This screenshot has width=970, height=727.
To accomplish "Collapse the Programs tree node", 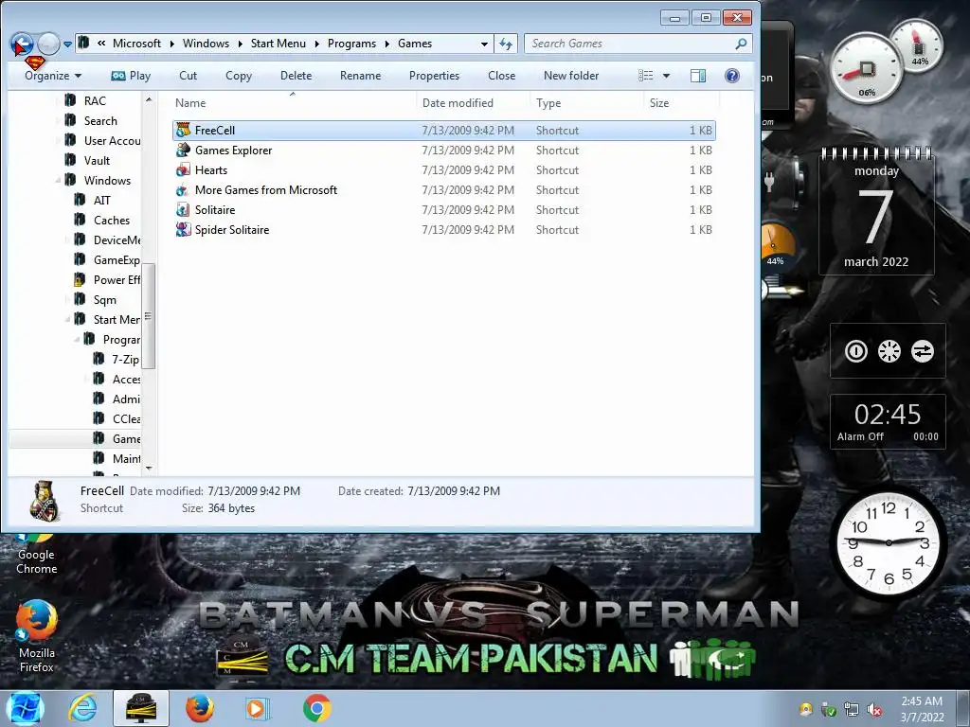I will pos(77,340).
